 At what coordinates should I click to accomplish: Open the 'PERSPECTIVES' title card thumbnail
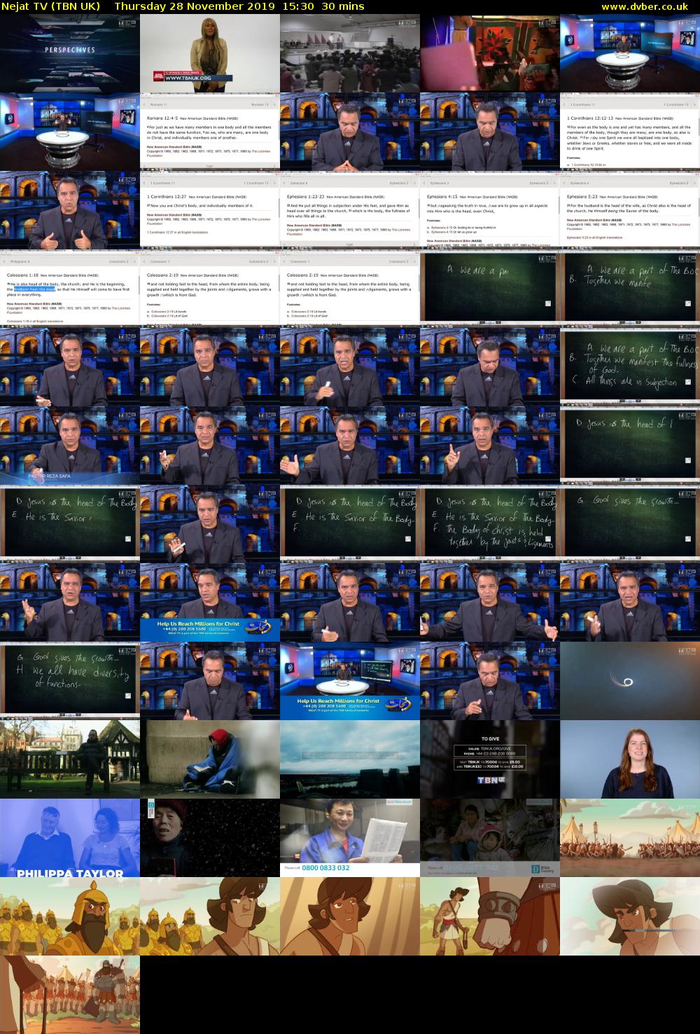[70, 53]
